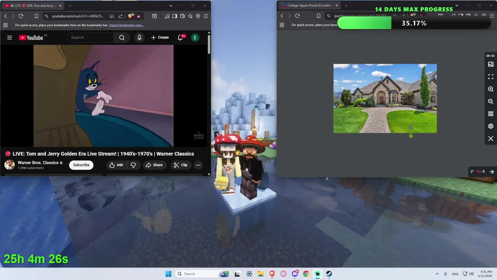497x280 pixels.
Task: Zoom out on the jigsaw puzzle
Action: coord(491,101)
